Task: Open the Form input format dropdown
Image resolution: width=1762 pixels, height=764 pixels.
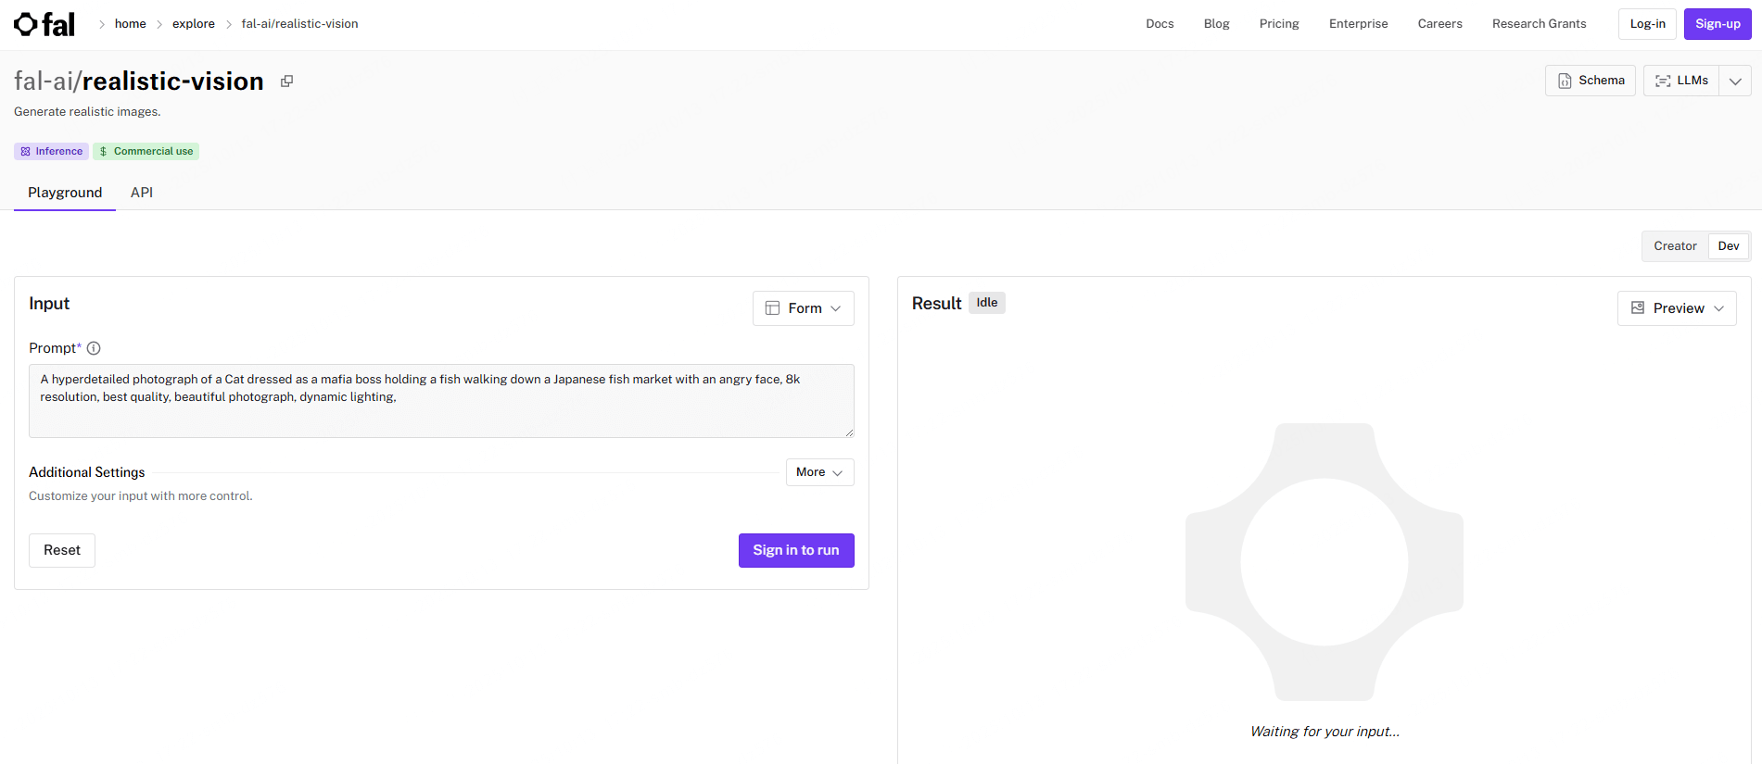Action: 803,308
